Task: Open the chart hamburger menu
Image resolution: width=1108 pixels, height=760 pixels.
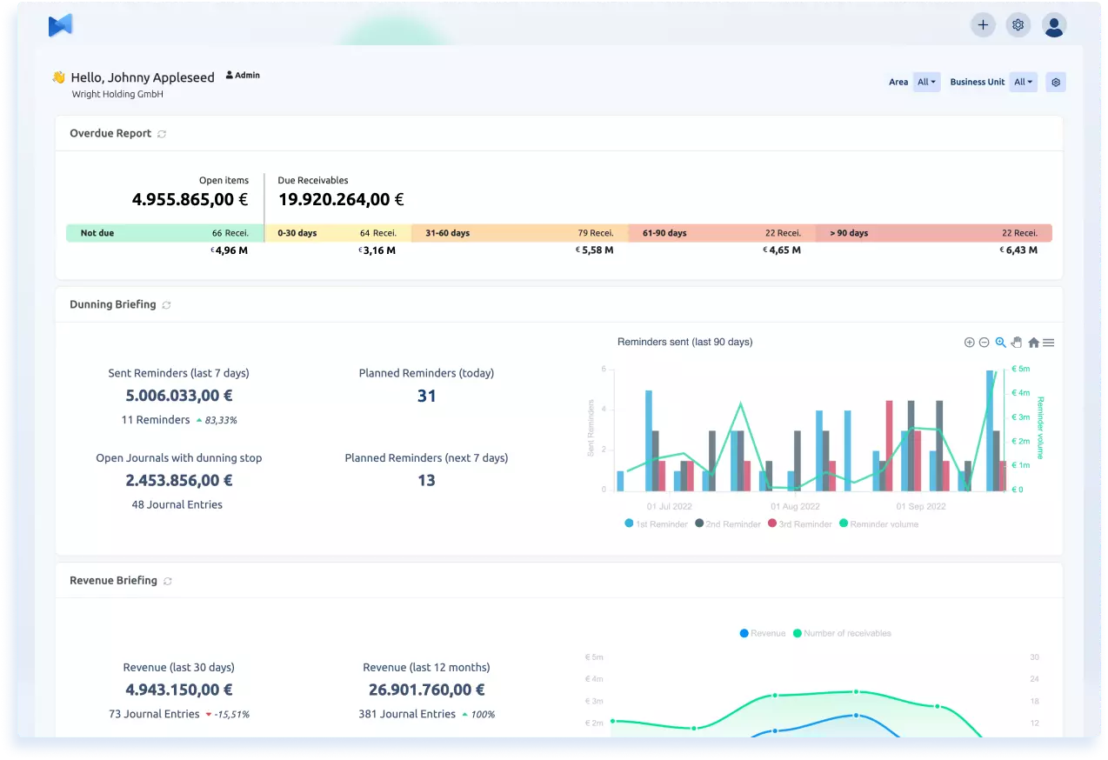Action: pos(1049,343)
